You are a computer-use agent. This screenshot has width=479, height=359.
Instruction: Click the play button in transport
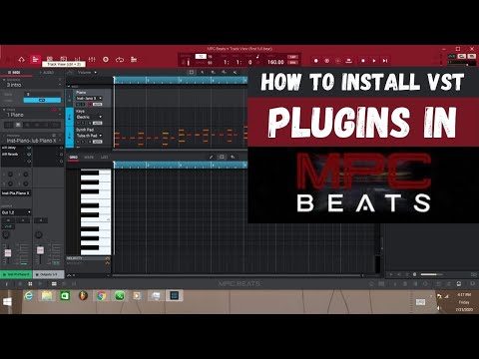(374, 61)
